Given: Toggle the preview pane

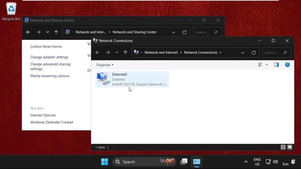Looking at the screenshot, I should pyautogui.click(x=277, y=65).
